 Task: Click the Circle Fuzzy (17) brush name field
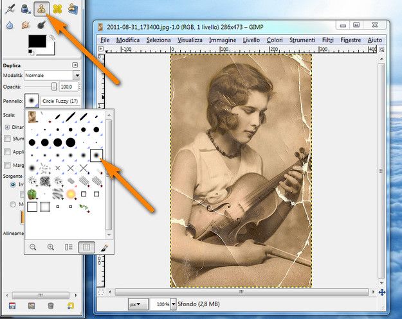(60, 101)
